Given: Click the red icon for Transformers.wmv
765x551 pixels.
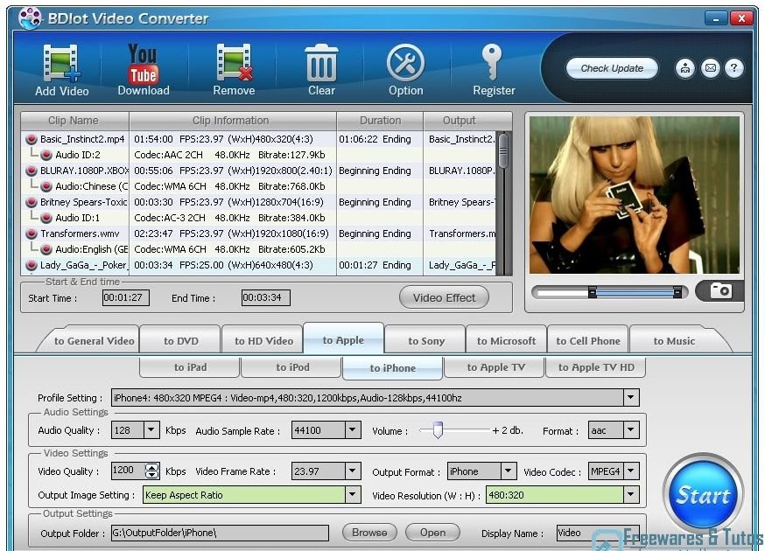Looking at the screenshot, I should [x=32, y=234].
